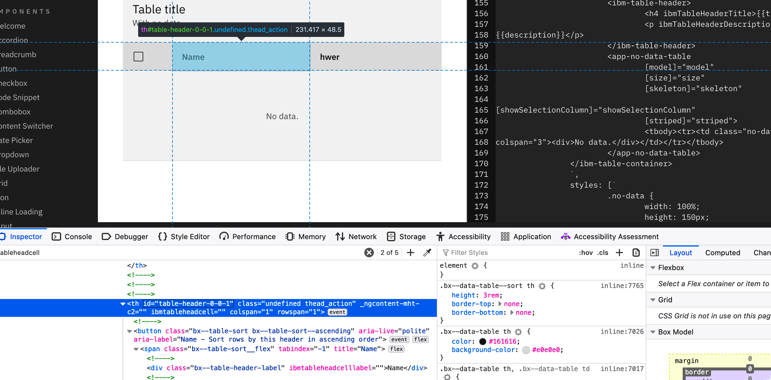771x380 pixels.
Task: Open Content Switcher in the sidebar
Action: (x=26, y=126)
